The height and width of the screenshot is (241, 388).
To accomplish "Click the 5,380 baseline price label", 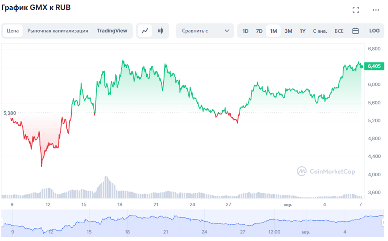I will click(10, 113).
